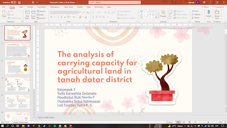Image resolution: width=227 pixels, height=128 pixels.
Task: Fit slide to current window icon
Action: (225, 122)
